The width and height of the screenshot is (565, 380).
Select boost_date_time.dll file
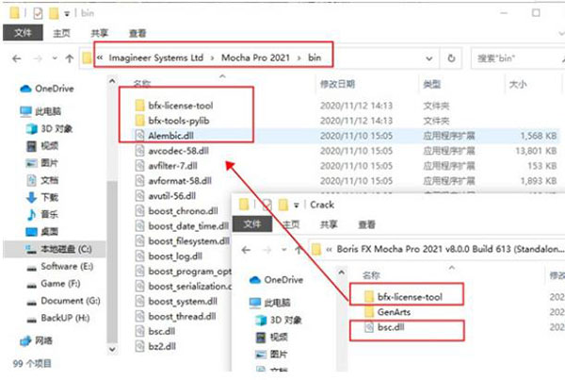click(x=182, y=226)
